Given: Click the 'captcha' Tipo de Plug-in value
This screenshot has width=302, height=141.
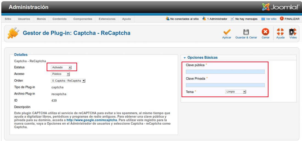Looking at the screenshot, I should pos(57,87).
